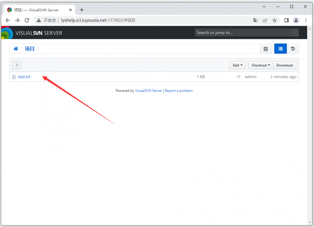
Task: Reload the page
Action: coord(27,20)
